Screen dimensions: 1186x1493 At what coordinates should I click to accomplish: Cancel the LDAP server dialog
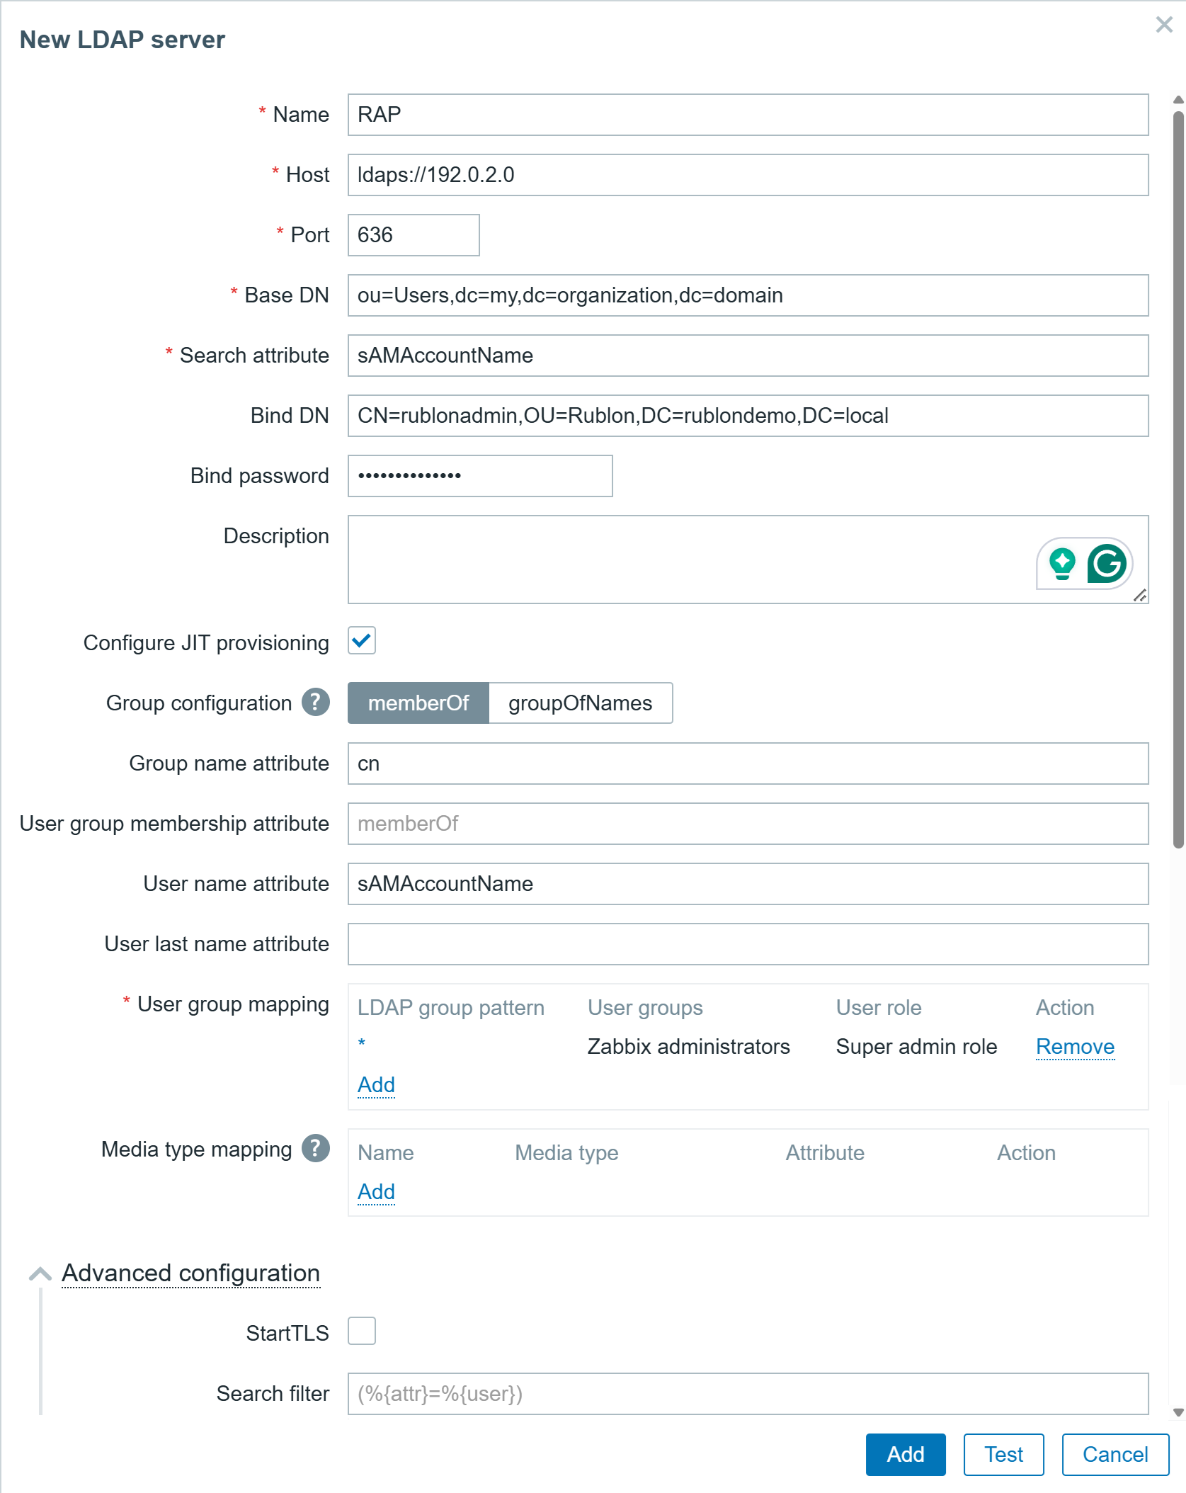coord(1114,1454)
